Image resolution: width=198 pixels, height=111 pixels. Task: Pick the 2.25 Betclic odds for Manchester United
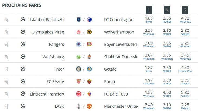(185, 106)
